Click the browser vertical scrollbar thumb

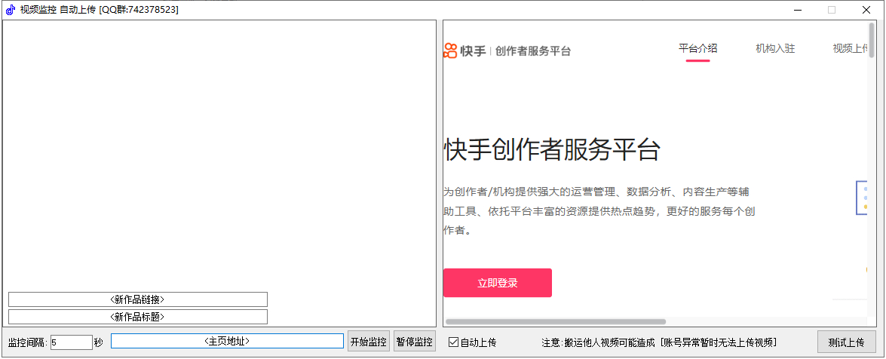872,39
